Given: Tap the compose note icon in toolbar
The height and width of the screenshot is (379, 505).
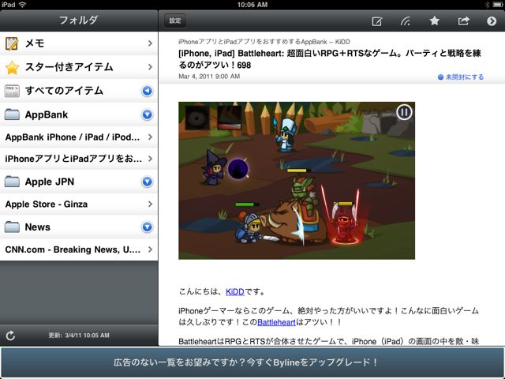Looking at the screenshot, I should [377, 21].
